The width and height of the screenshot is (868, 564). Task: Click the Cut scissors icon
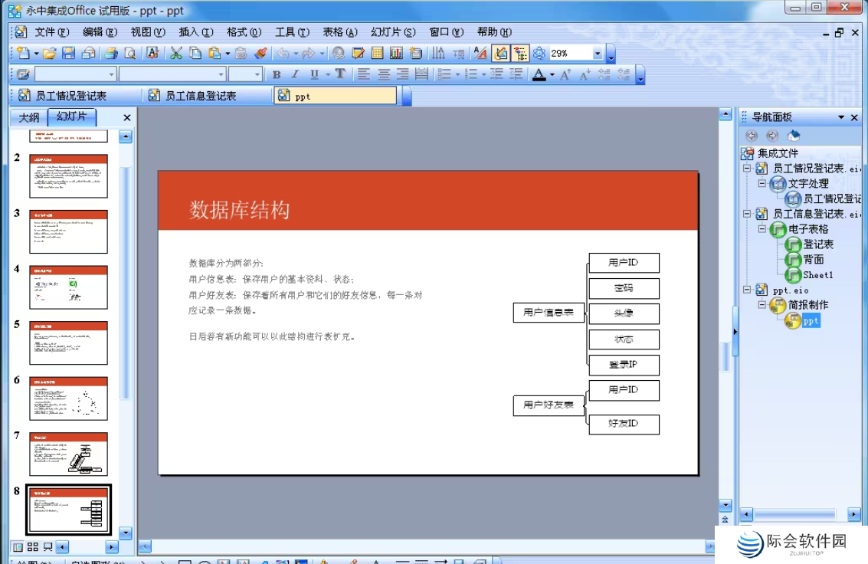point(176,54)
